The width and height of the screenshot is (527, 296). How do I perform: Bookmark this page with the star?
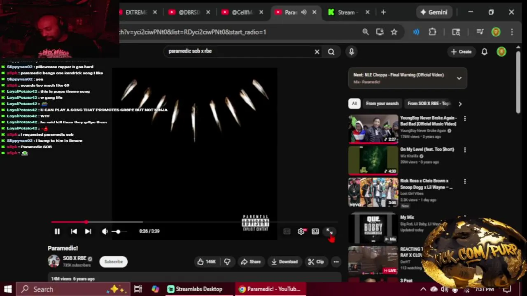coord(394,32)
